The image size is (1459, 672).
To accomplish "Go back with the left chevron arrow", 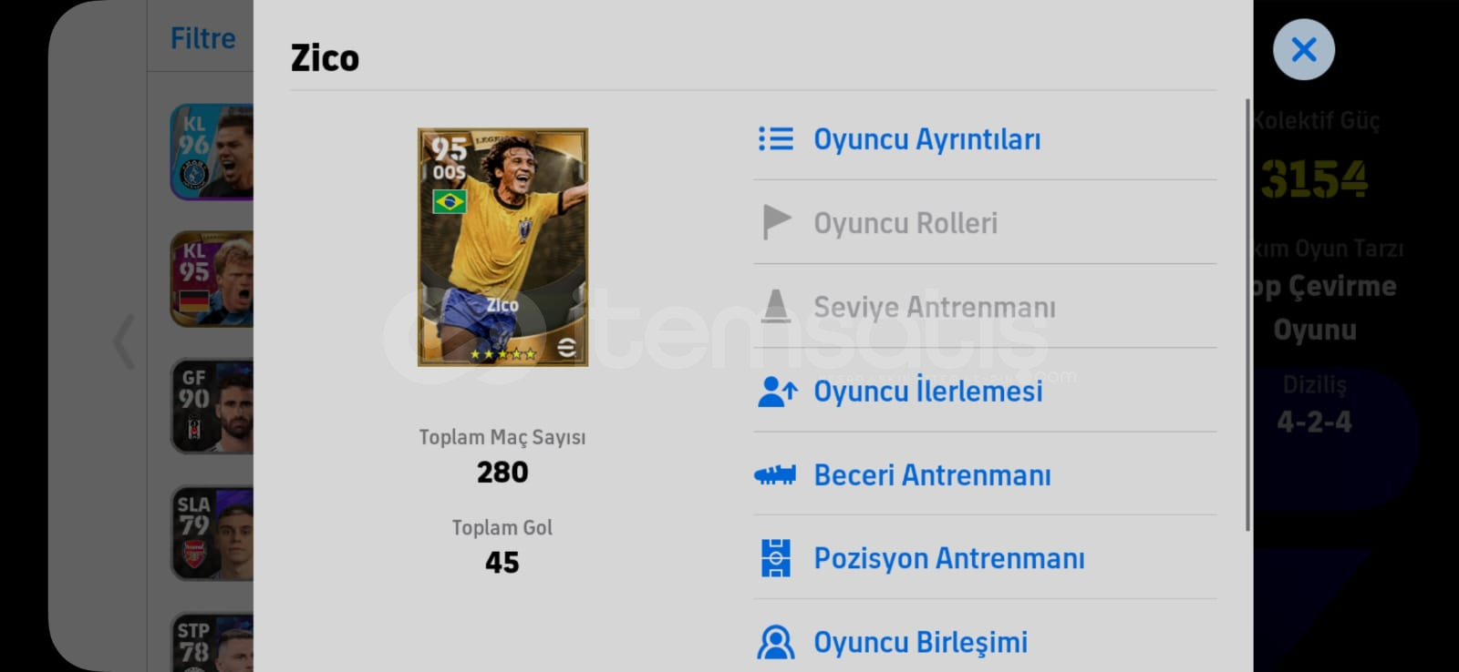I will coord(124,341).
